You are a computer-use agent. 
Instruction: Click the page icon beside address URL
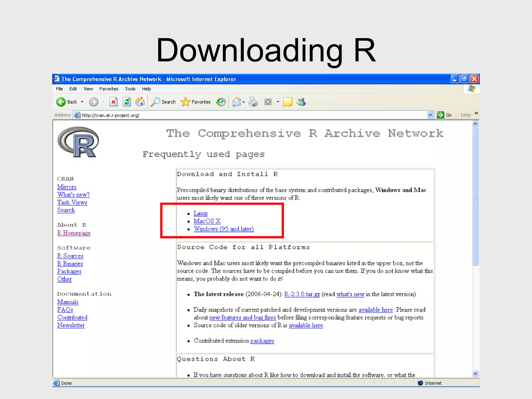pyautogui.click(x=77, y=115)
